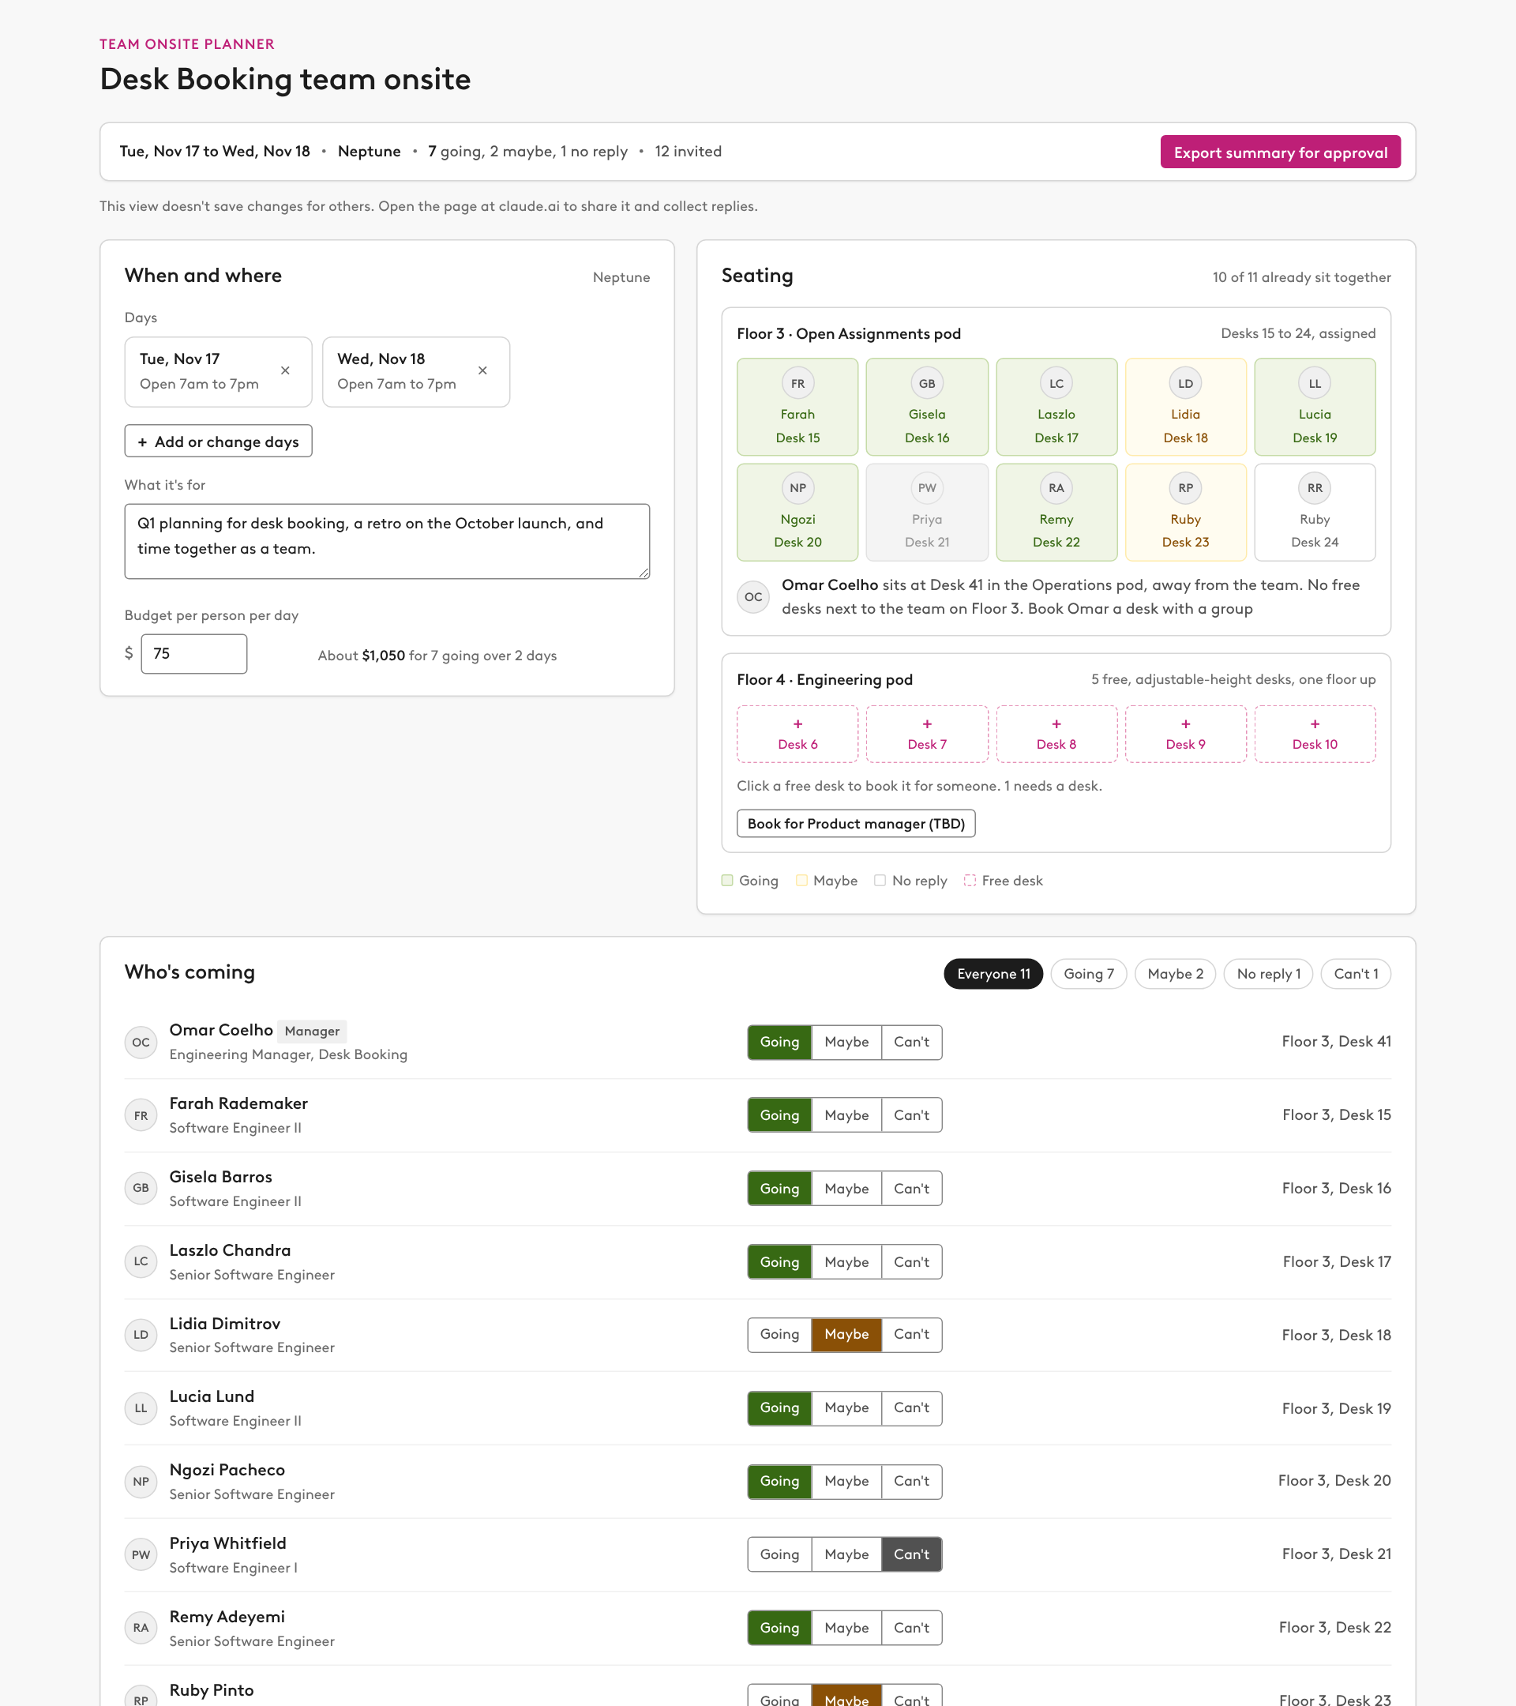Show Everyone 11 filter
This screenshot has height=1706, width=1516.
(x=993, y=974)
